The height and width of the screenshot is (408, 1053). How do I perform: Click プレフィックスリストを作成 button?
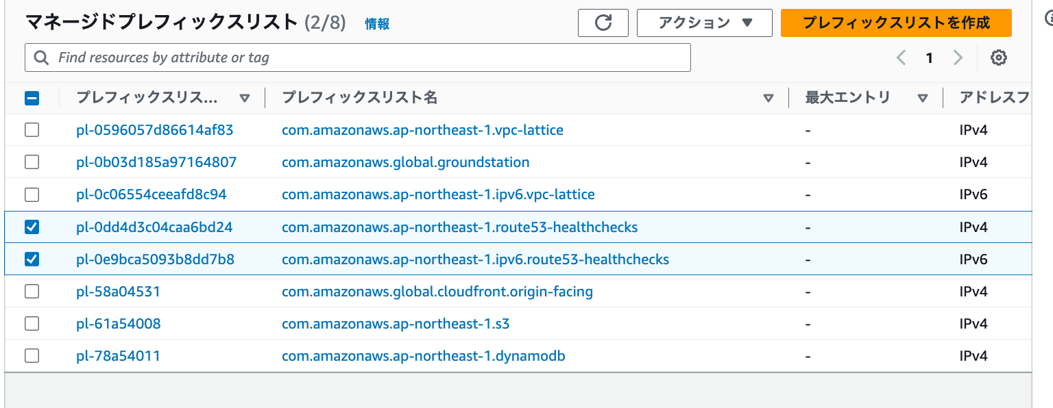pos(896,23)
